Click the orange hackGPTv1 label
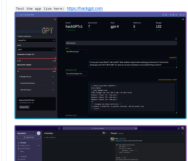Image resolution: width=188 pixels, height=161 pixels. pyautogui.click(x=173, y=58)
